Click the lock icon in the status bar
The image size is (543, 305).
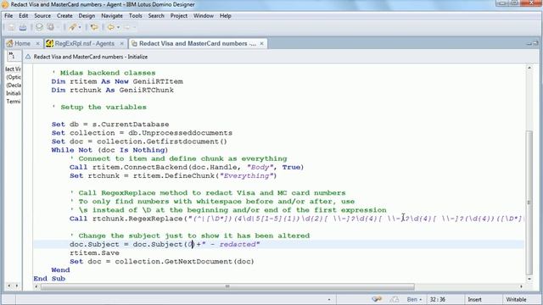click(394, 299)
